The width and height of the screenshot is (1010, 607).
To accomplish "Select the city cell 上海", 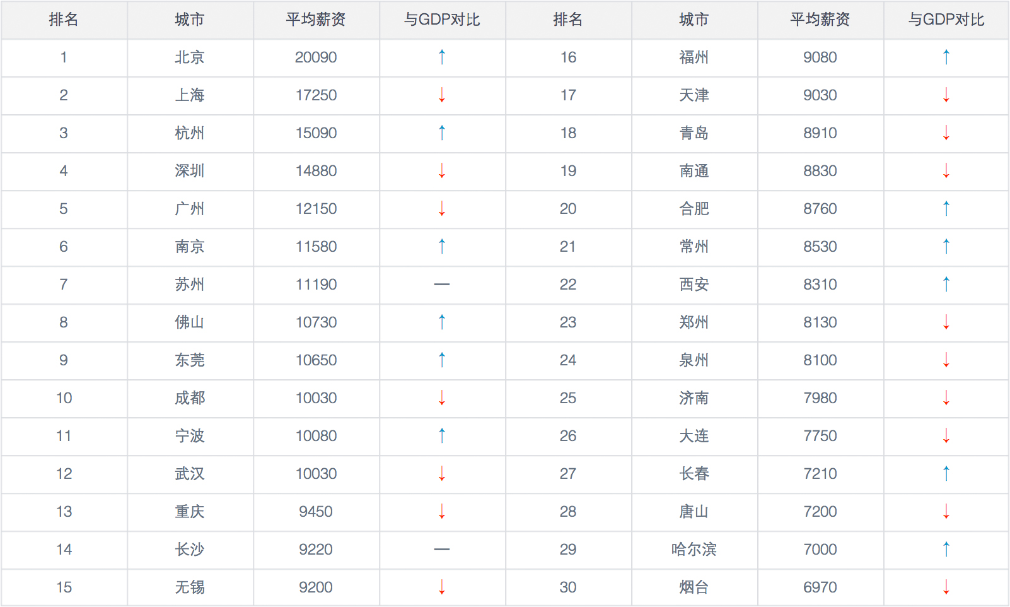I will click(190, 95).
